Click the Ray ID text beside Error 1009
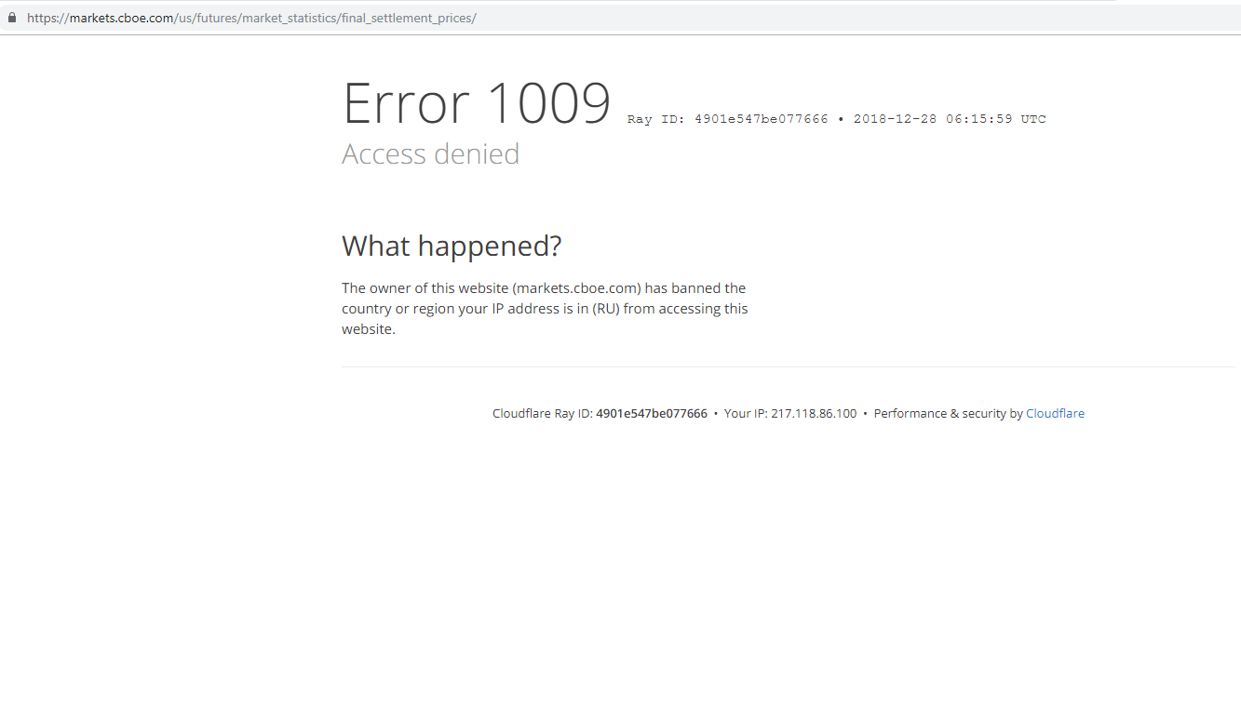 tap(727, 119)
